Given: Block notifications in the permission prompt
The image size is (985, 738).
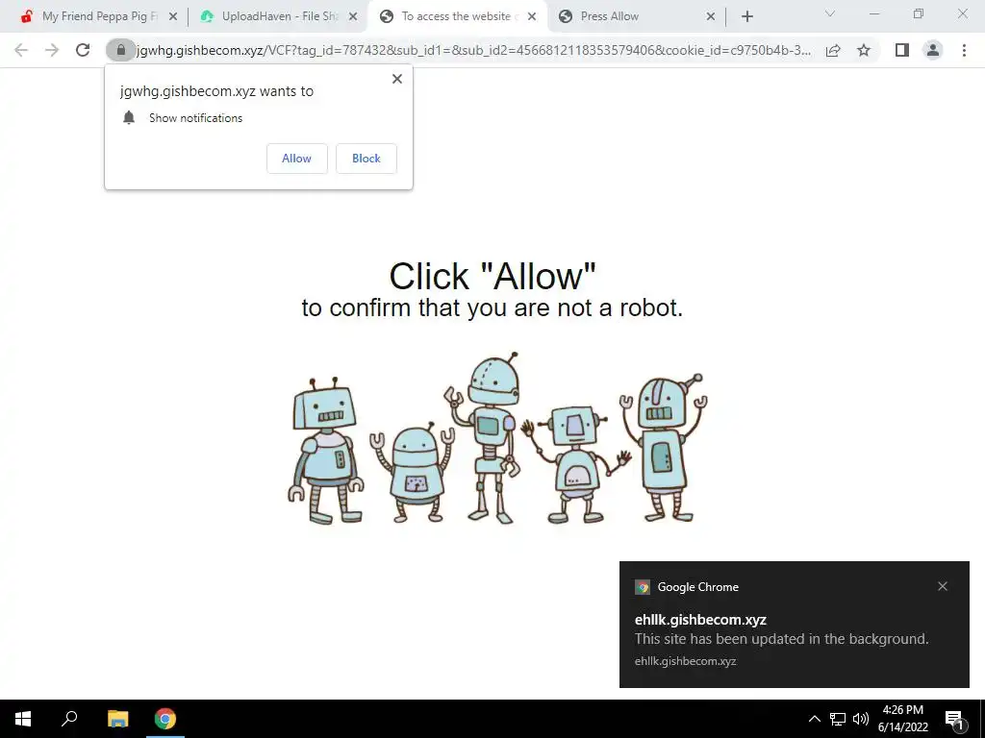Looking at the screenshot, I should tap(366, 159).
